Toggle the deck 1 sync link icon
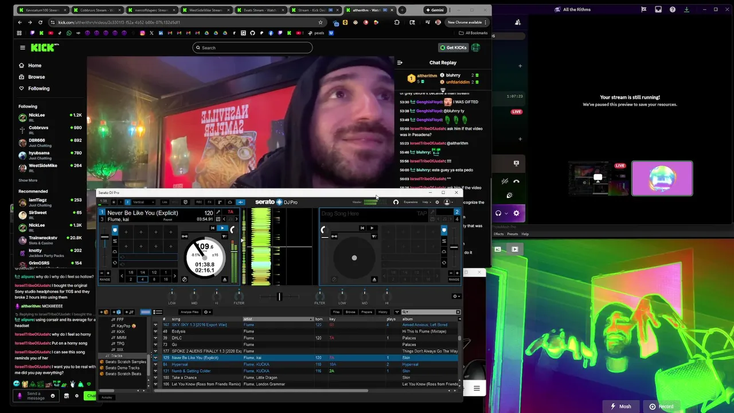This screenshot has height=413, width=734. [185, 236]
